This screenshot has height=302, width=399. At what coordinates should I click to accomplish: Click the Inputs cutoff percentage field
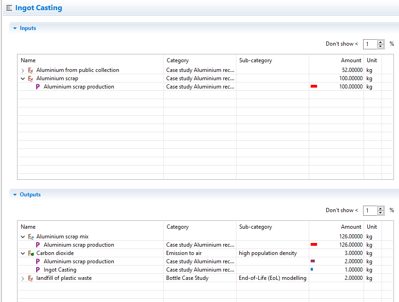[370, 44]
